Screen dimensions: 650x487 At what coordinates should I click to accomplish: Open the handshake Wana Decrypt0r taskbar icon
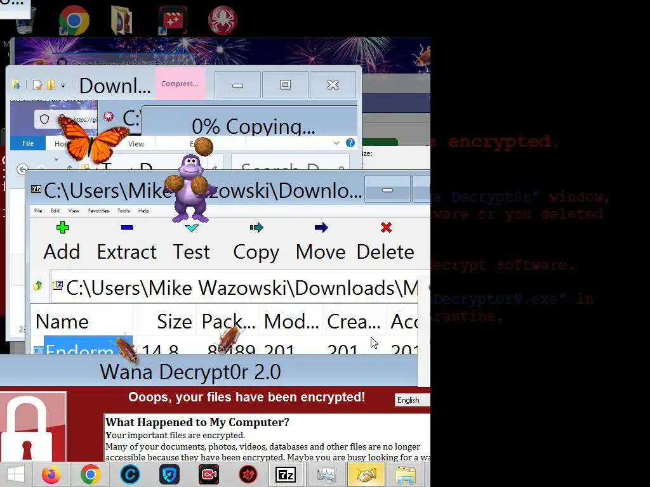(366, 474)
